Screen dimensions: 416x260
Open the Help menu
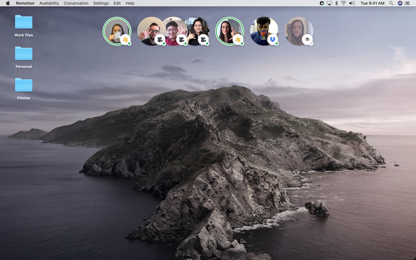130,3
